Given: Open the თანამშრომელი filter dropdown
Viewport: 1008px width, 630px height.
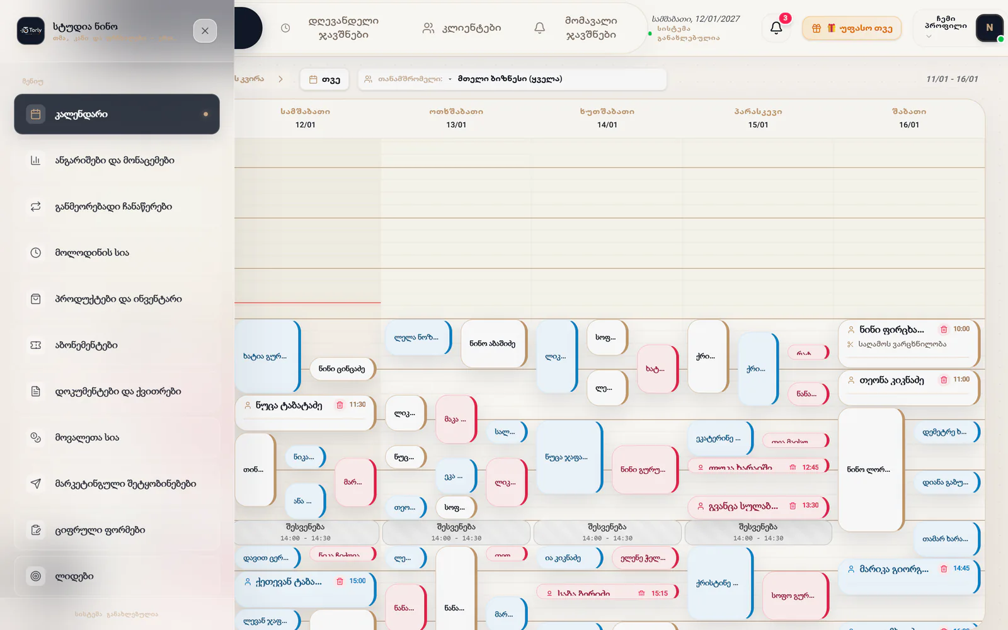Looking at the screenshot, I should pyautogui.click(x=512, y=79).
